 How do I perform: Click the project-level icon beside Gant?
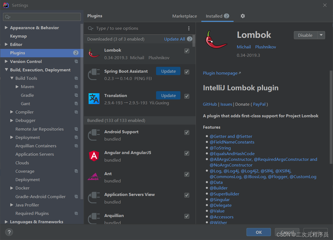click(76, 104)
